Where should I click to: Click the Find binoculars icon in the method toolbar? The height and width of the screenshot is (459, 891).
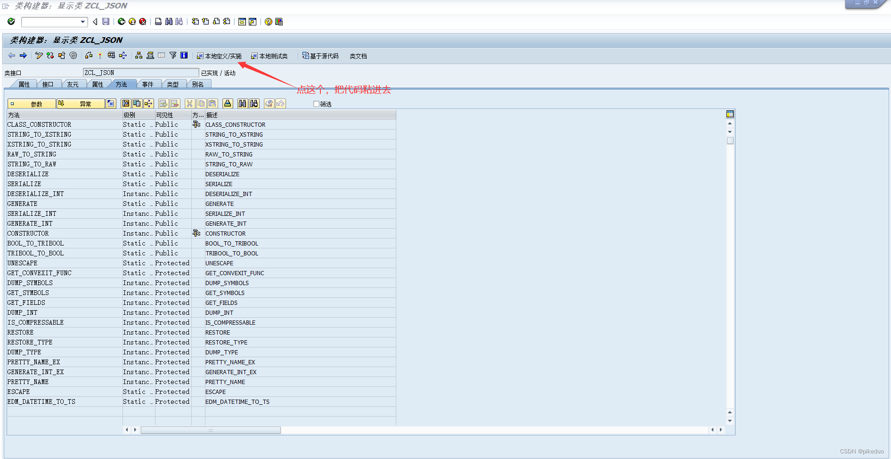242,104
